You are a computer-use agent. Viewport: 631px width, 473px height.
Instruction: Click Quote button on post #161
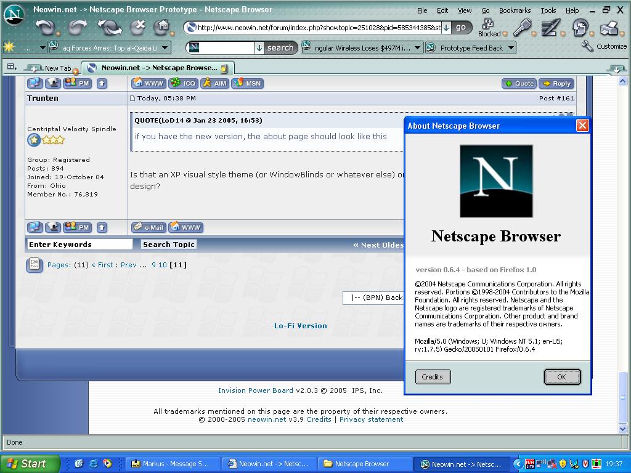point(519,83)
